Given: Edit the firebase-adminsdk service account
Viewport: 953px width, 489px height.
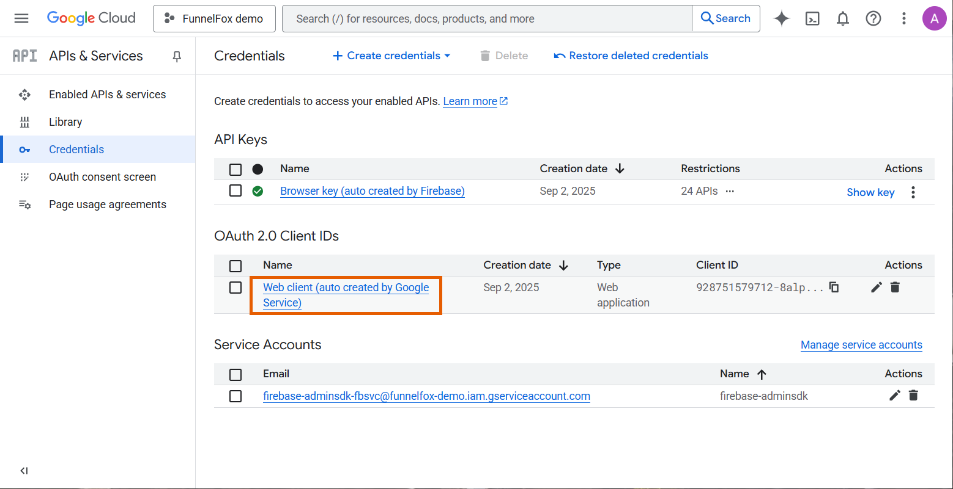Looking at the screenshot, I should (x=895, y=396).
